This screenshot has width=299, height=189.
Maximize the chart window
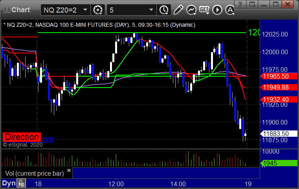click(x=275, y=4)
